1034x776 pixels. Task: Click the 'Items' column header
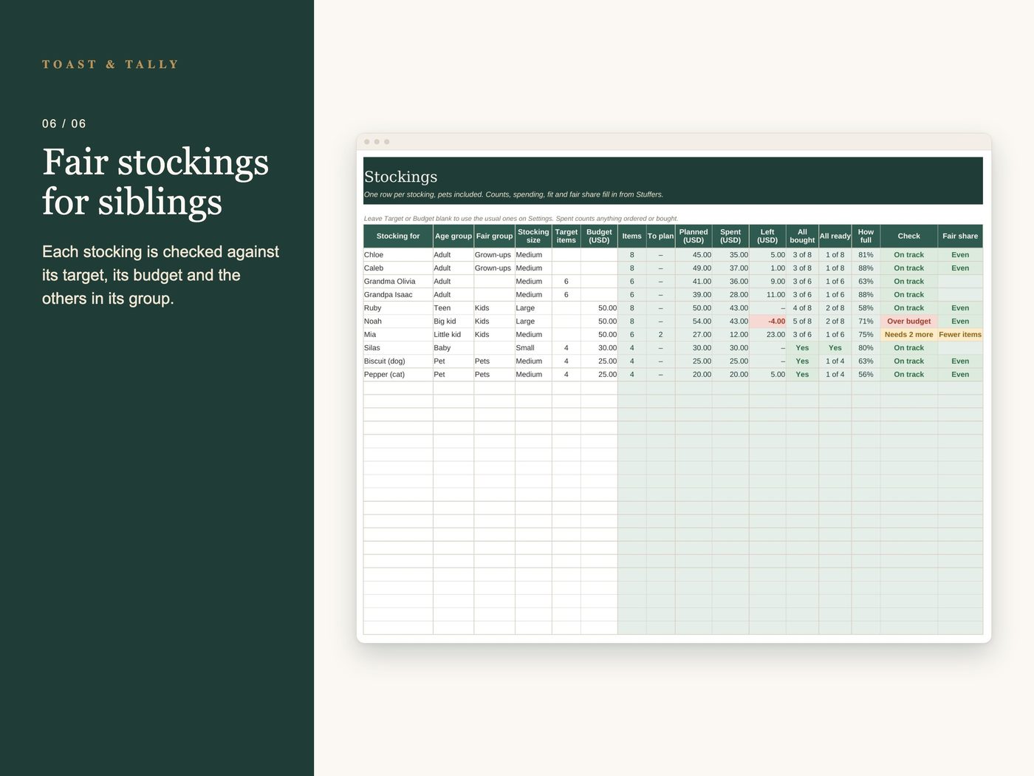coord(632,236)
